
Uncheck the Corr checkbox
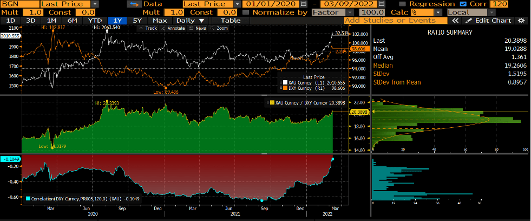pos(463,4)
